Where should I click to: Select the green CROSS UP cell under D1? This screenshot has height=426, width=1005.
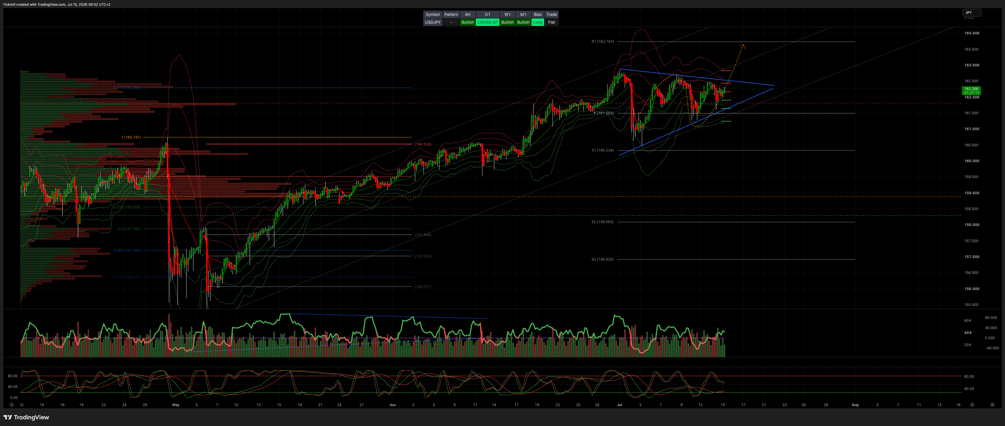click(x=487, y=22)
